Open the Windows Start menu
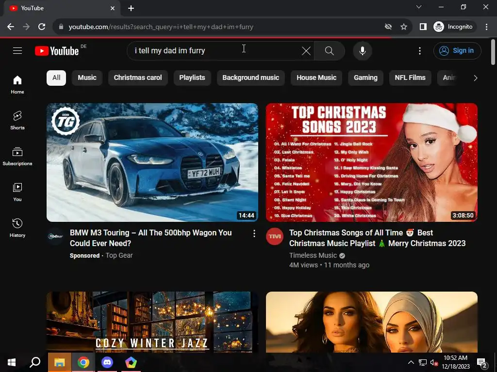 tap(12, 362)
